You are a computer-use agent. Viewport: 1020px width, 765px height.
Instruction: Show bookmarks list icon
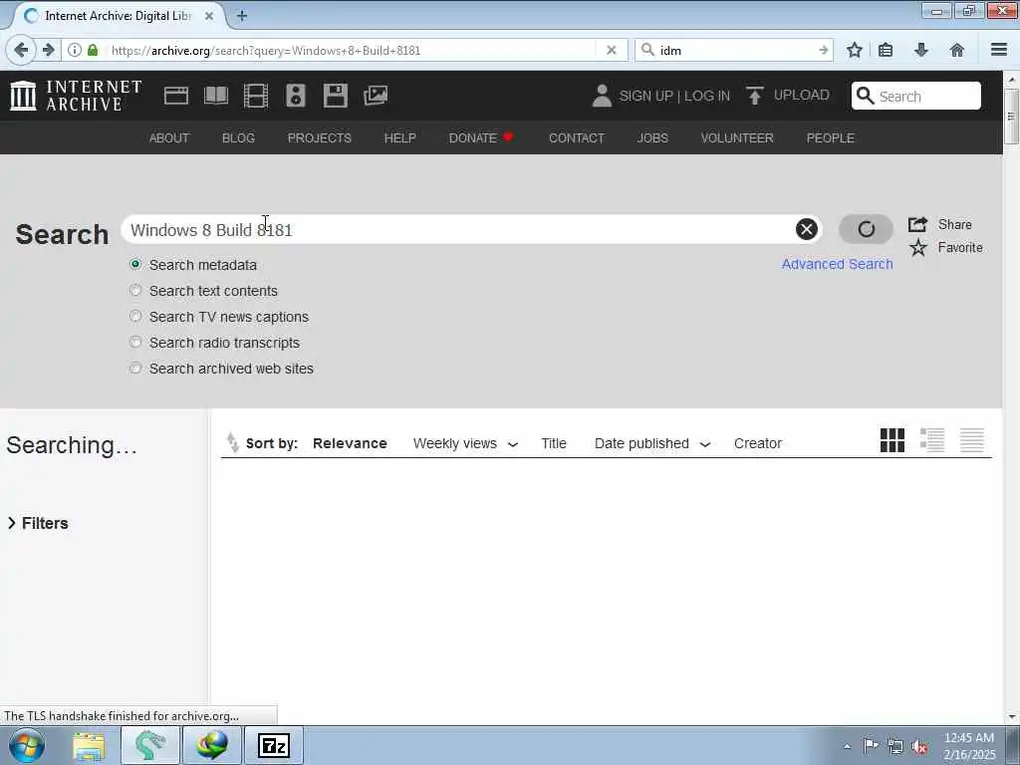point(886,50)
